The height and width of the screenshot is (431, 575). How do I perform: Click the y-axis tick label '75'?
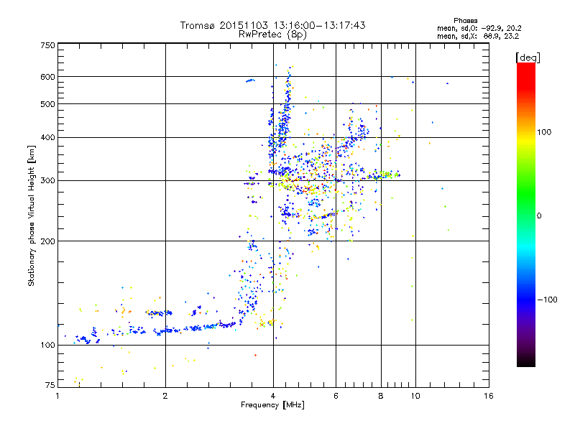(x=50, y=385)
